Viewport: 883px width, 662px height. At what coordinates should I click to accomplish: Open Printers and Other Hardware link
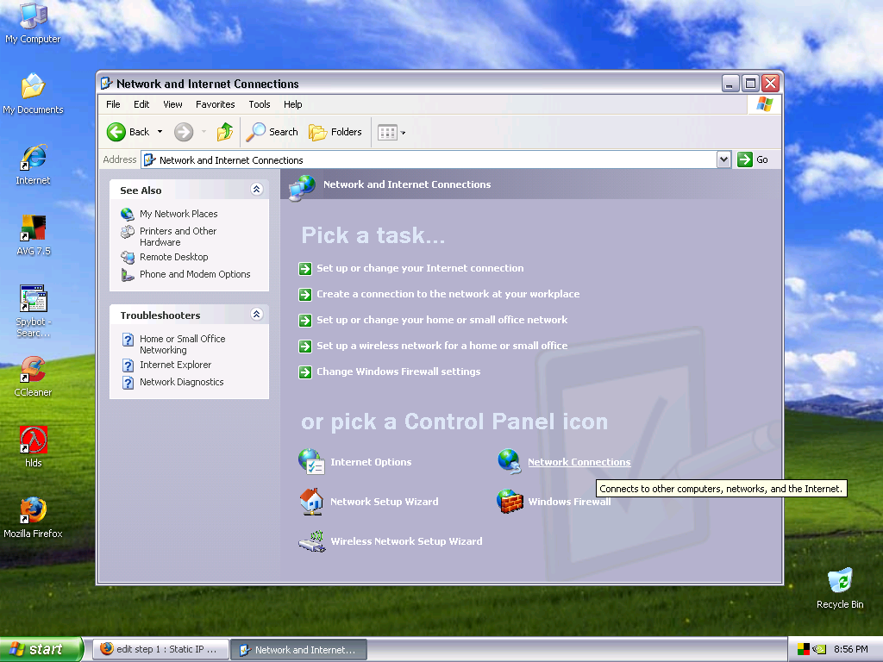(x=178, y=236)
